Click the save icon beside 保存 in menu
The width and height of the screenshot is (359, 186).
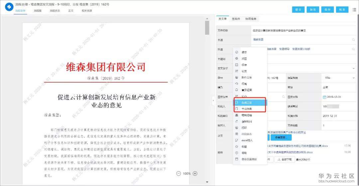point(237,65)
